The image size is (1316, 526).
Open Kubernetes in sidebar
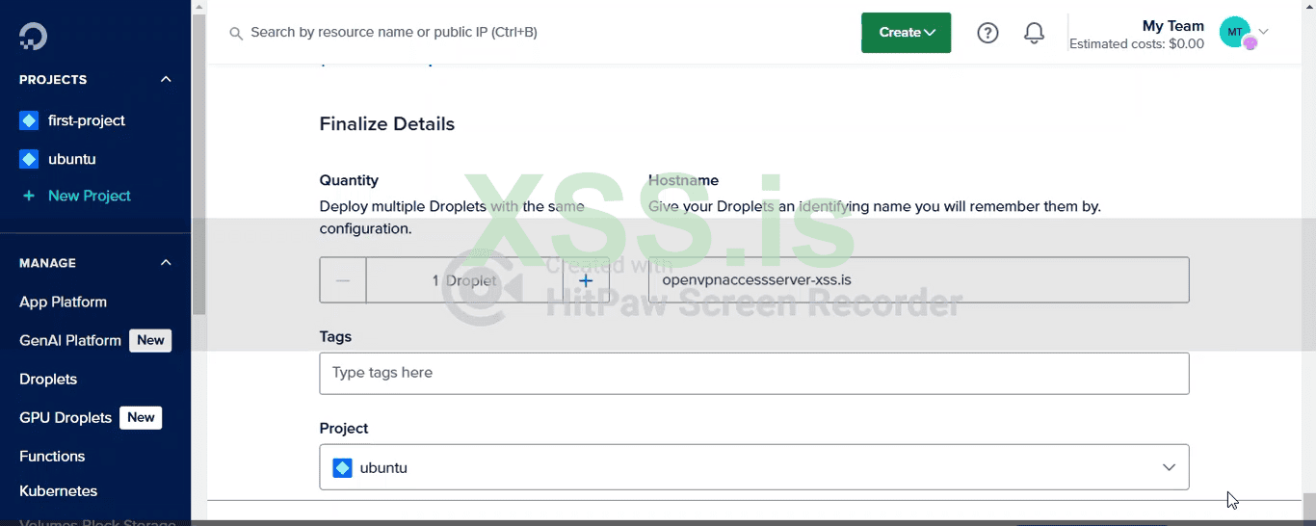[x=58, y=490]
